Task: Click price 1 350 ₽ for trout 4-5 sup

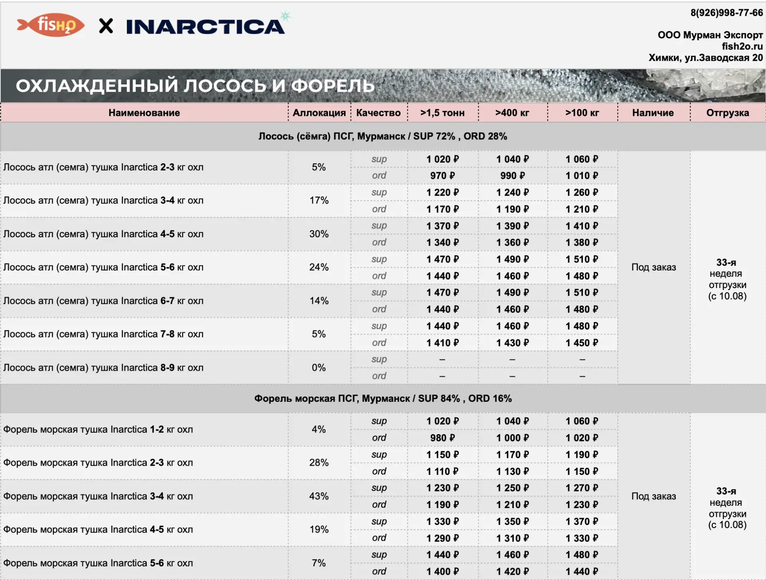Action: [513, 521]
